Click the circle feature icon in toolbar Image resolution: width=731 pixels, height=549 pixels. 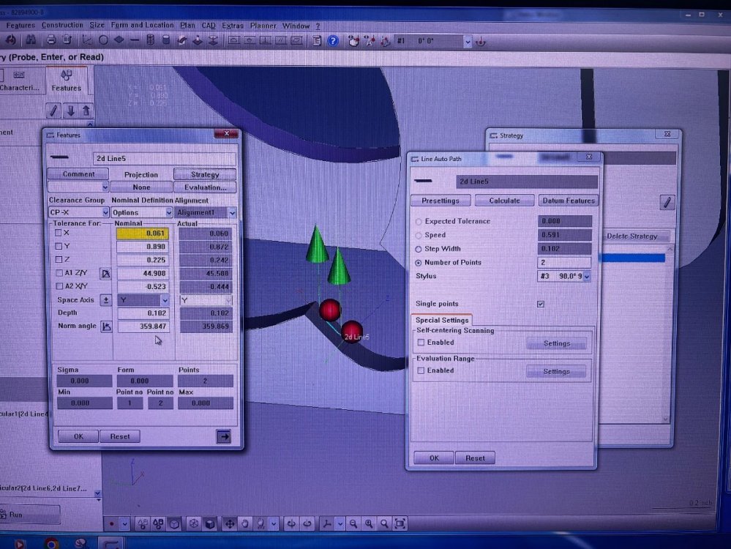[x=103, y=41]
